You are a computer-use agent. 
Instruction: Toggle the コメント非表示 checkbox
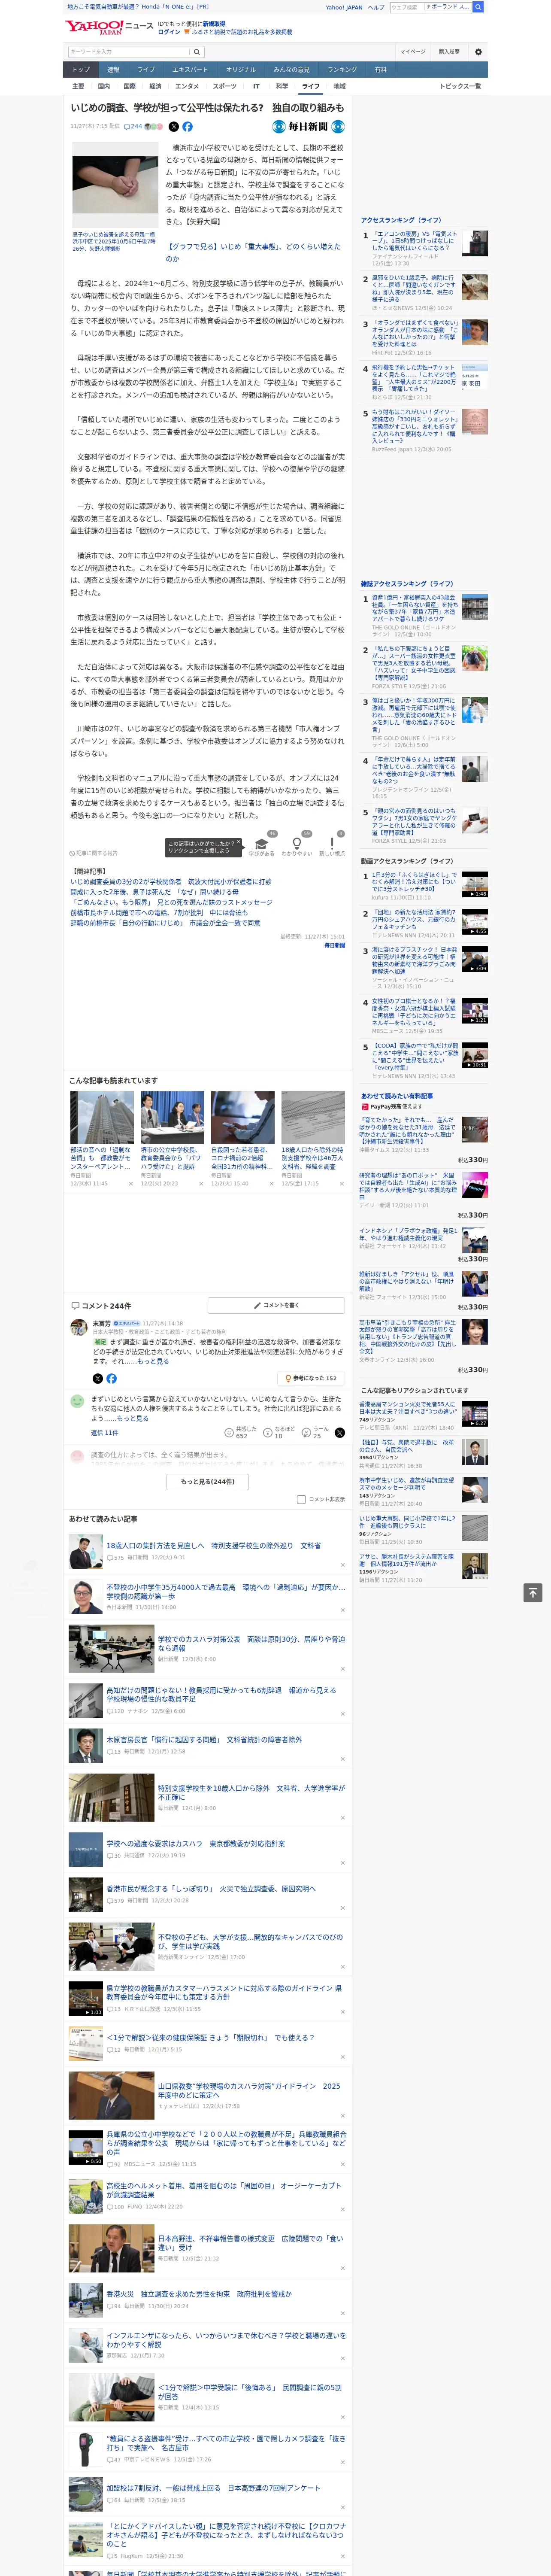coord(301,1499)
